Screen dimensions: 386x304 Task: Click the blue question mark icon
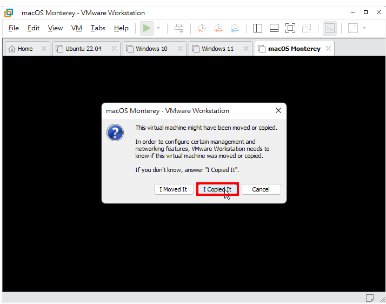coord(115,133)
